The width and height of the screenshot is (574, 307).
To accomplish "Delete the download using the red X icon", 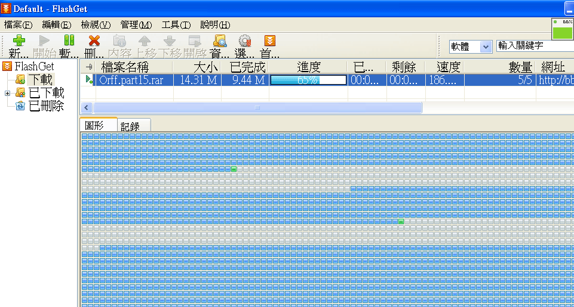I will tap(94, 41).
